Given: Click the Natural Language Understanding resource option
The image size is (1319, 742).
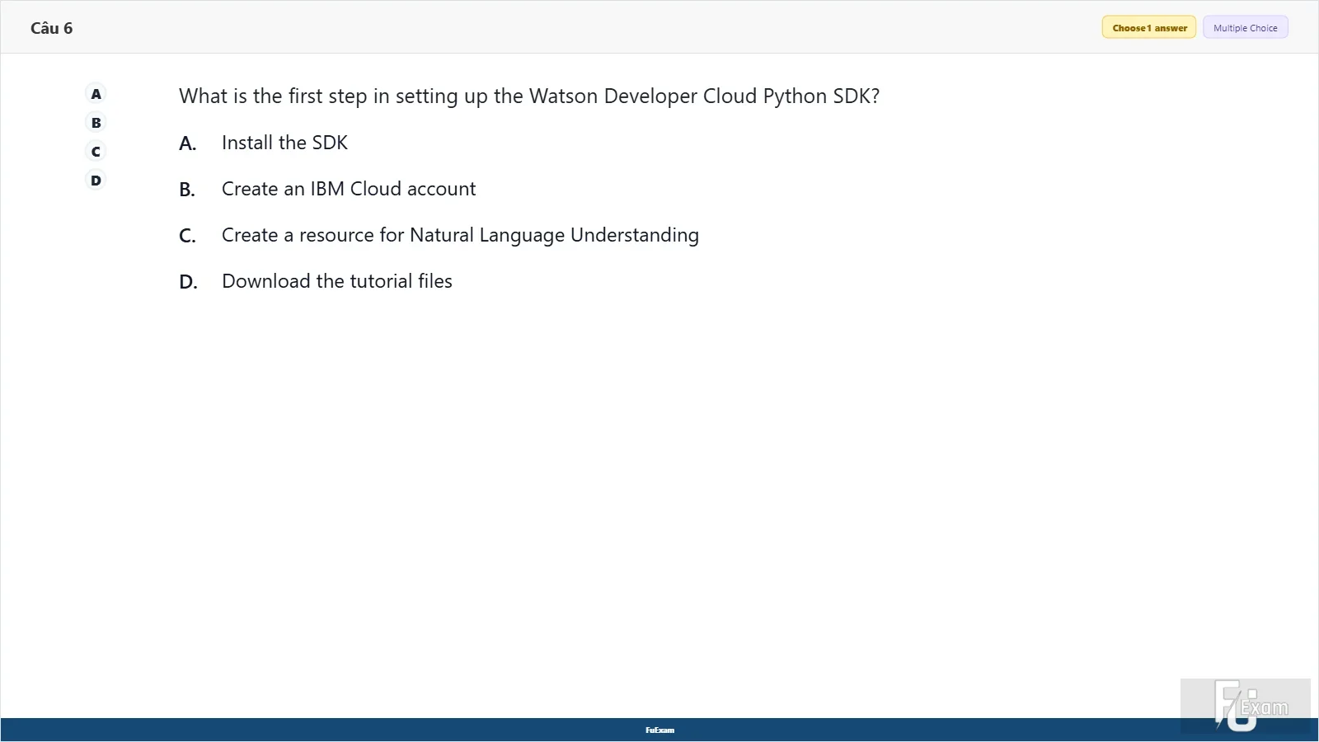Looking at the screenshot, I should (460, 236).
